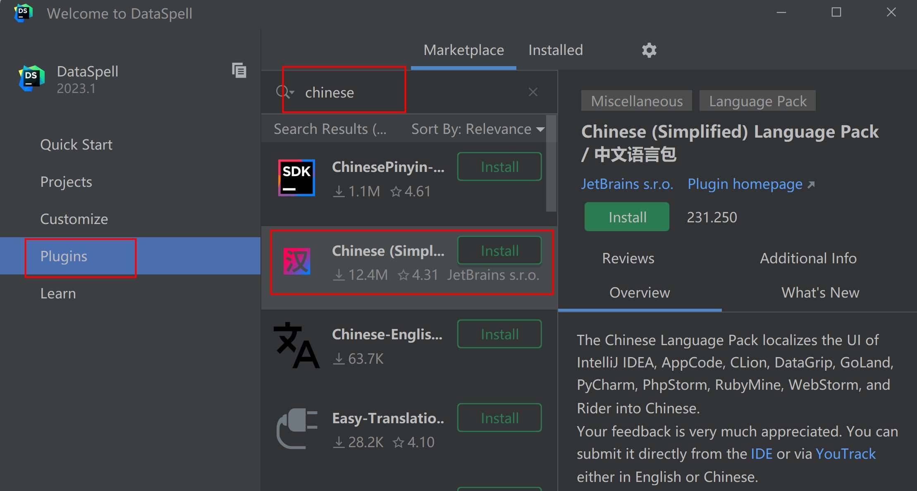Select the Chinese-English translation plugin icon

tap(296, 345)
